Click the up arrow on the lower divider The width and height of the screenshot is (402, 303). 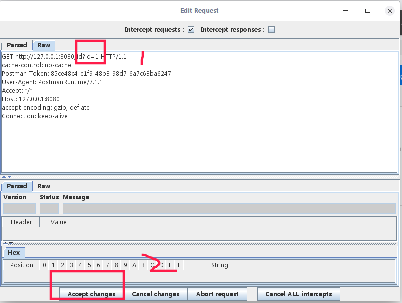[x=4, y=243]
